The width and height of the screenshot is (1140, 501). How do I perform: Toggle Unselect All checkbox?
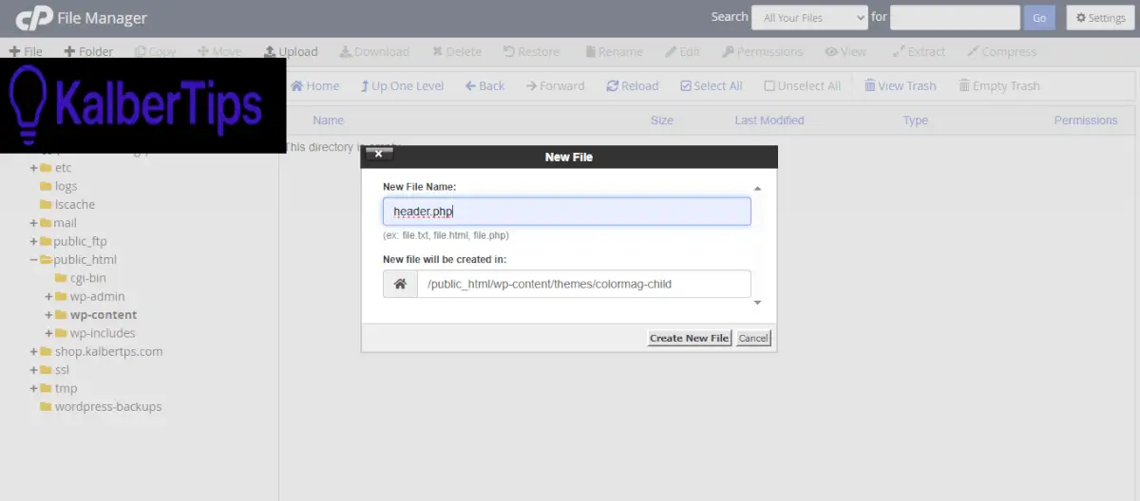[769, 85]
